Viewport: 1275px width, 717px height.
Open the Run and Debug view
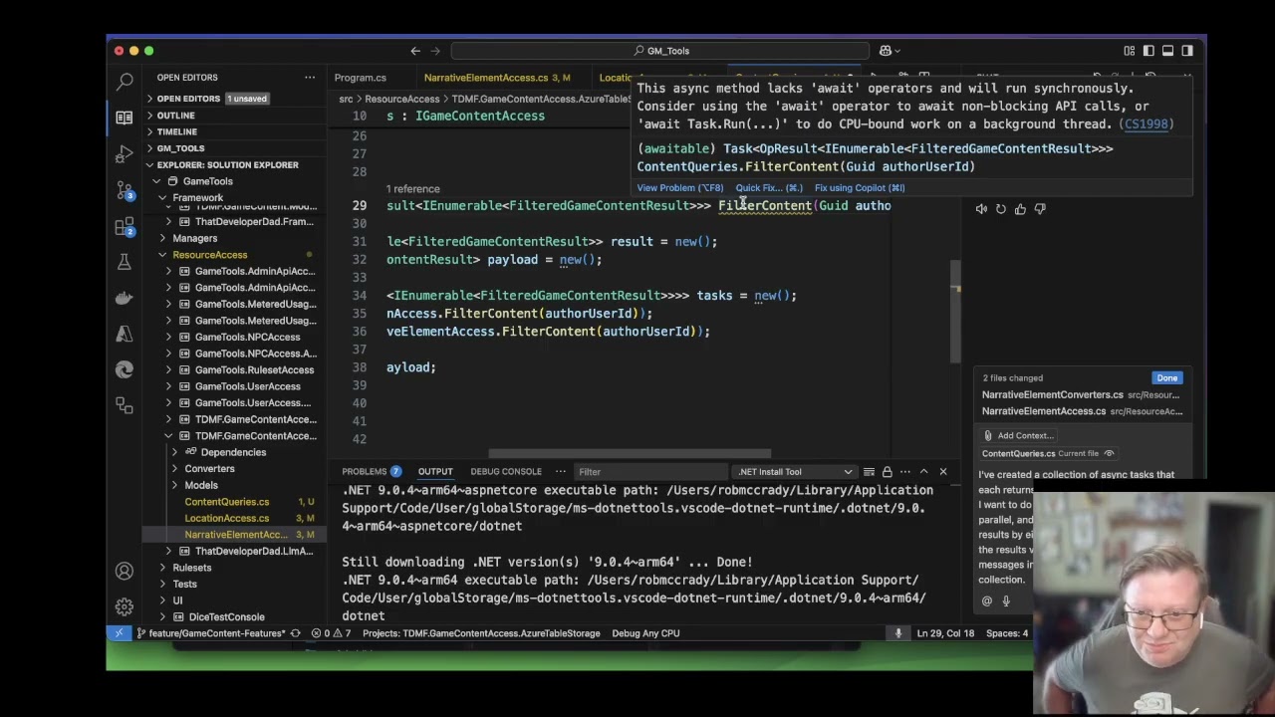125,153
